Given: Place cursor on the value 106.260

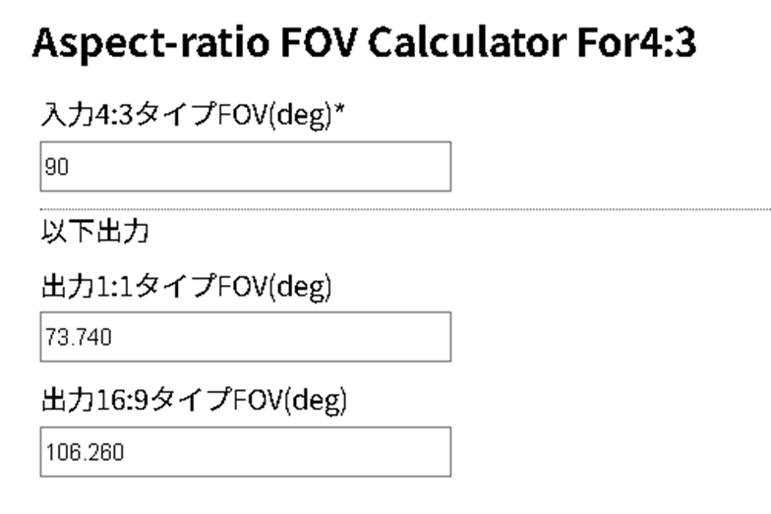Looking at the screenshot, I should click(82, 452).
